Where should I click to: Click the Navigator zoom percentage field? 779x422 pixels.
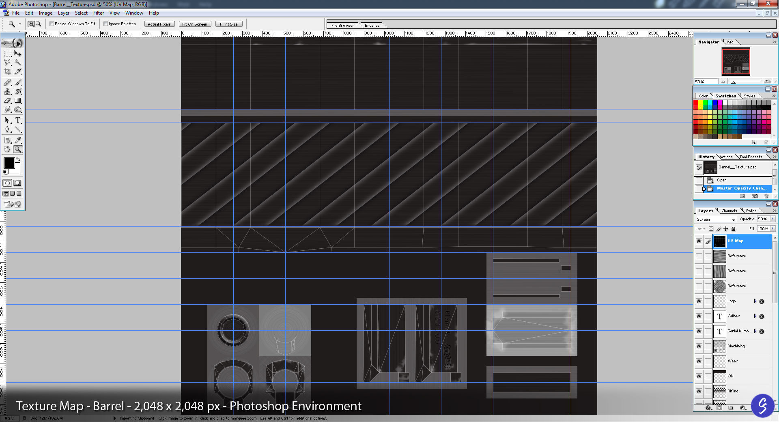click(706, 82)
